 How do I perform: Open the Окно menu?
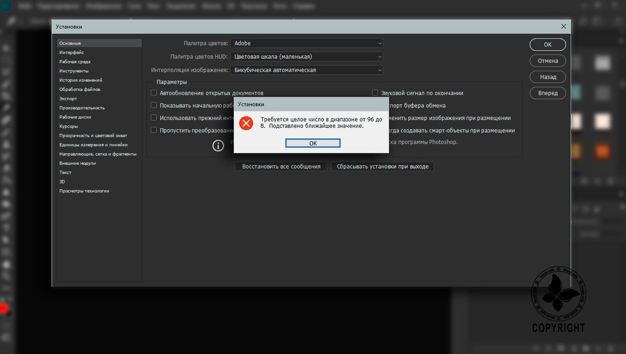coord(280,6)
